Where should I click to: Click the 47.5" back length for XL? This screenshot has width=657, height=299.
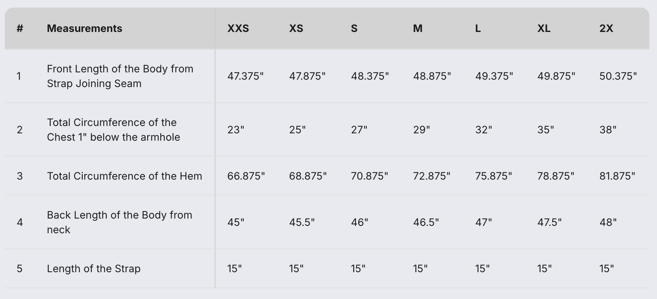pos(549,222)
